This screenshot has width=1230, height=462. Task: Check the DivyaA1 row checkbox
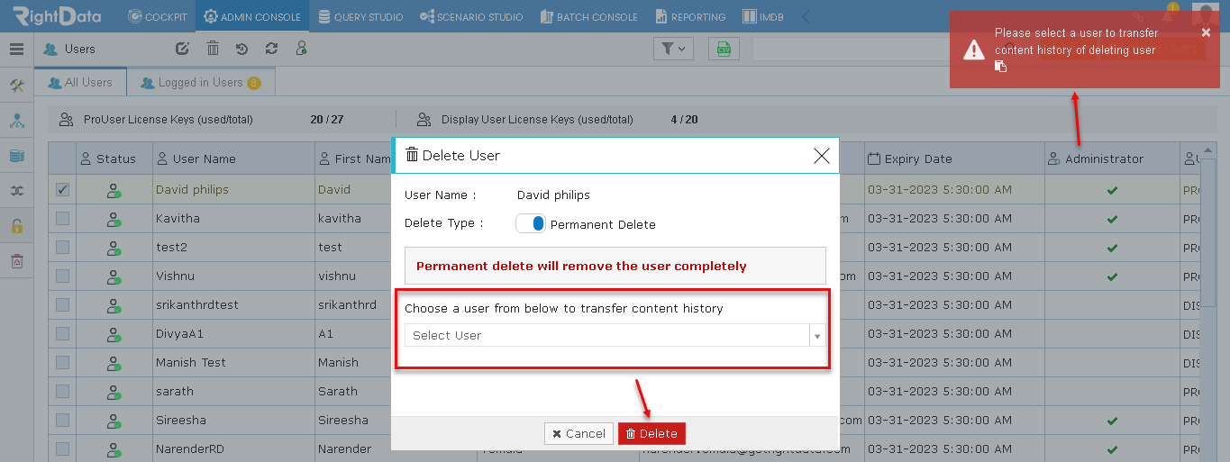click(62, 334)
